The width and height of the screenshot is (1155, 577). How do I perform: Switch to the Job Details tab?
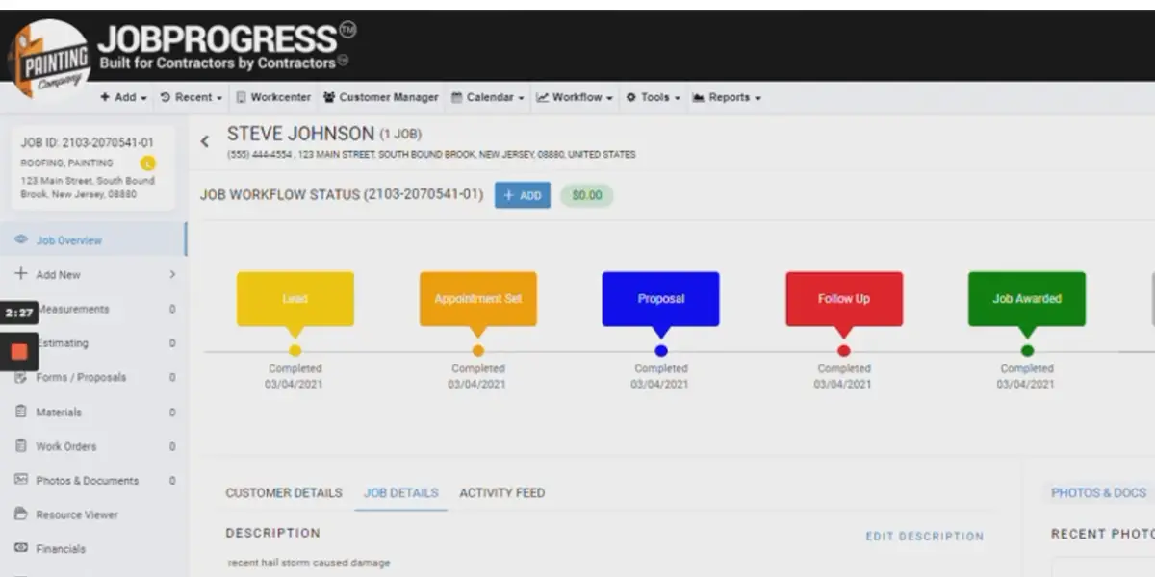tap(400, 493)
